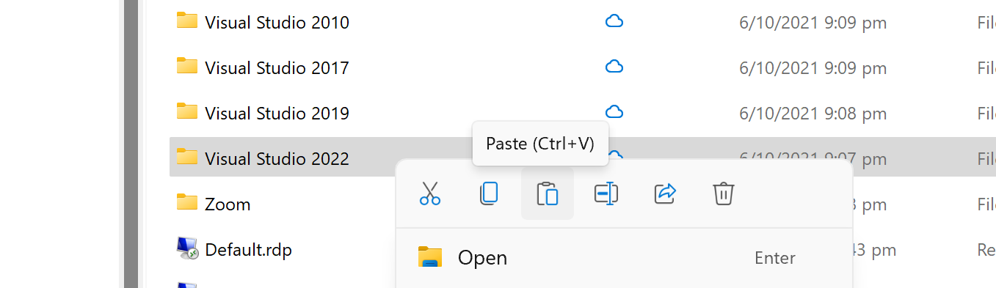Click the Cut scissors icon
996x288 pixels.
tap(430, 193)
